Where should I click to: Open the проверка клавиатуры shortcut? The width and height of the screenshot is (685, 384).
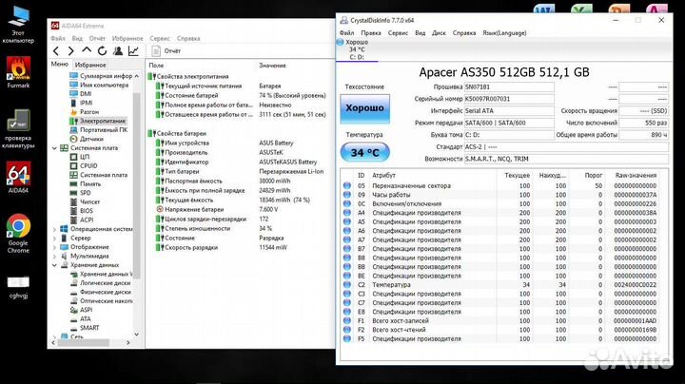(18, 128)
